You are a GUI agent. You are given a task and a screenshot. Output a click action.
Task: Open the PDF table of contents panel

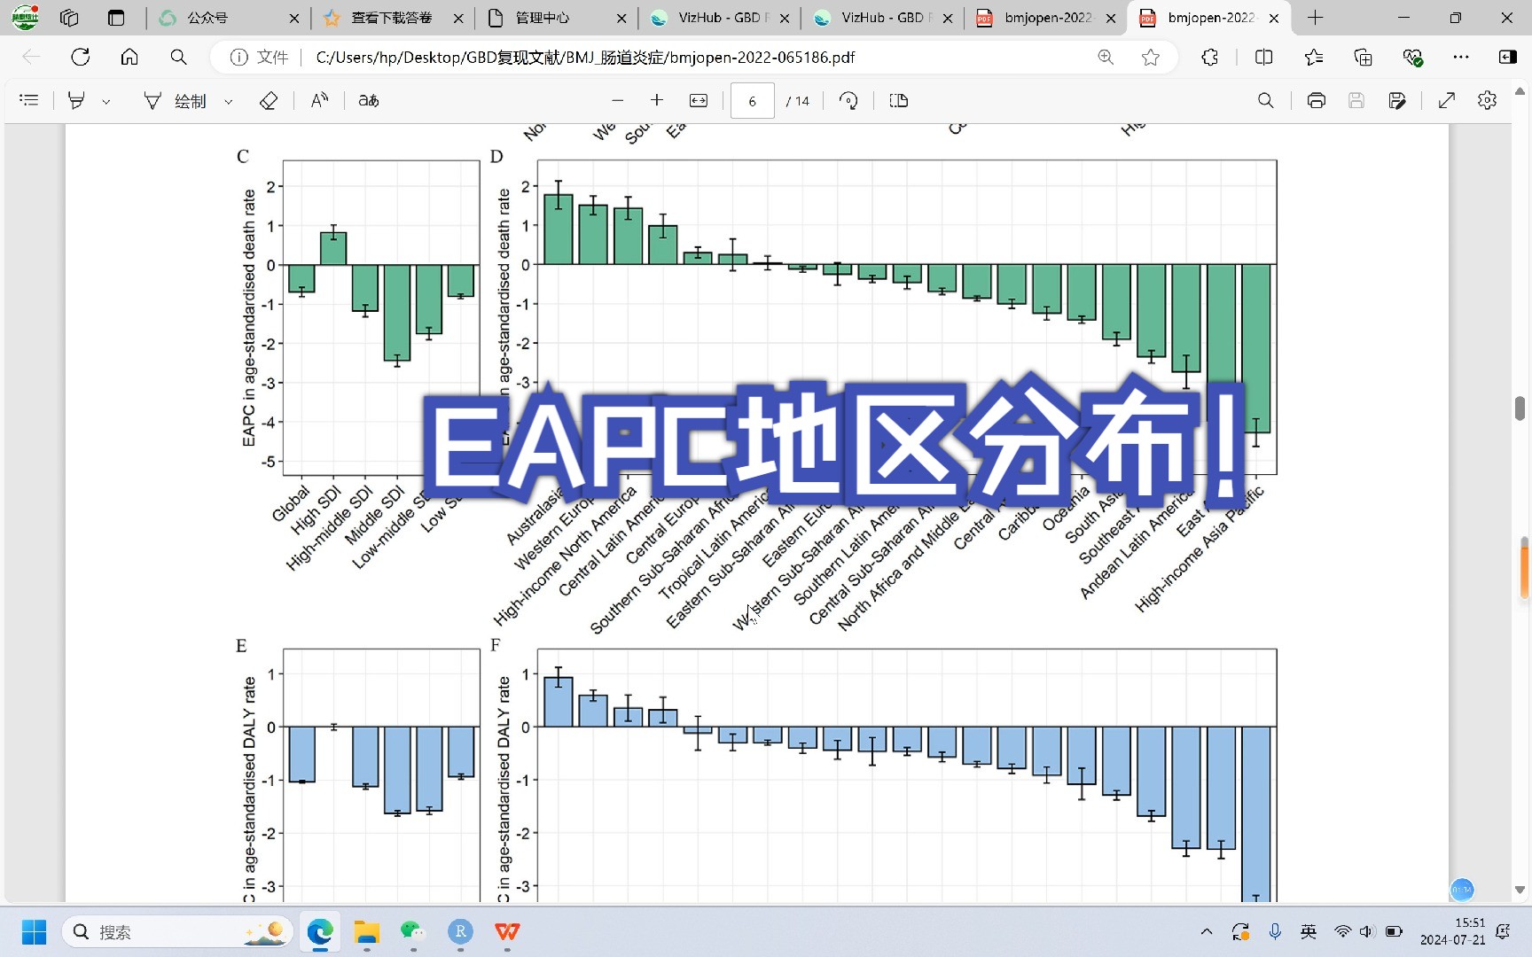[x=29, y=100]
